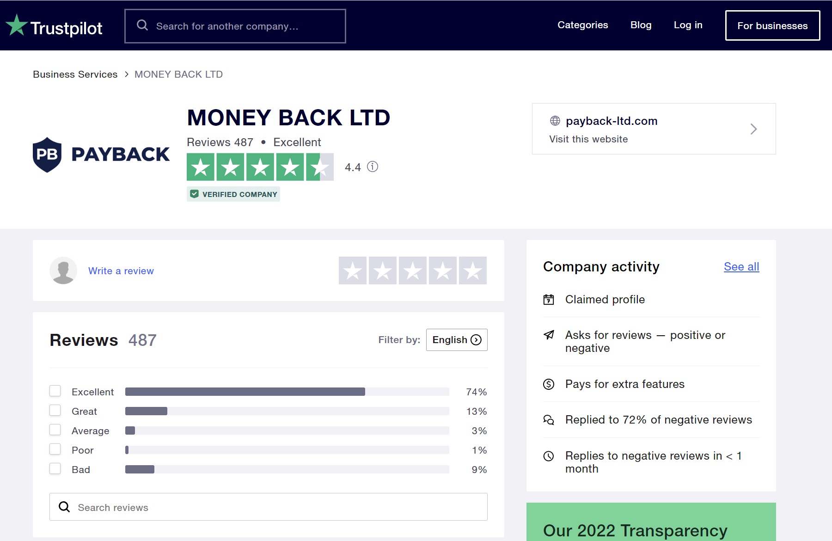The image size is (832, 541).
Task: Click 'Claimed profile' text
Action: [x=605, y=300]
